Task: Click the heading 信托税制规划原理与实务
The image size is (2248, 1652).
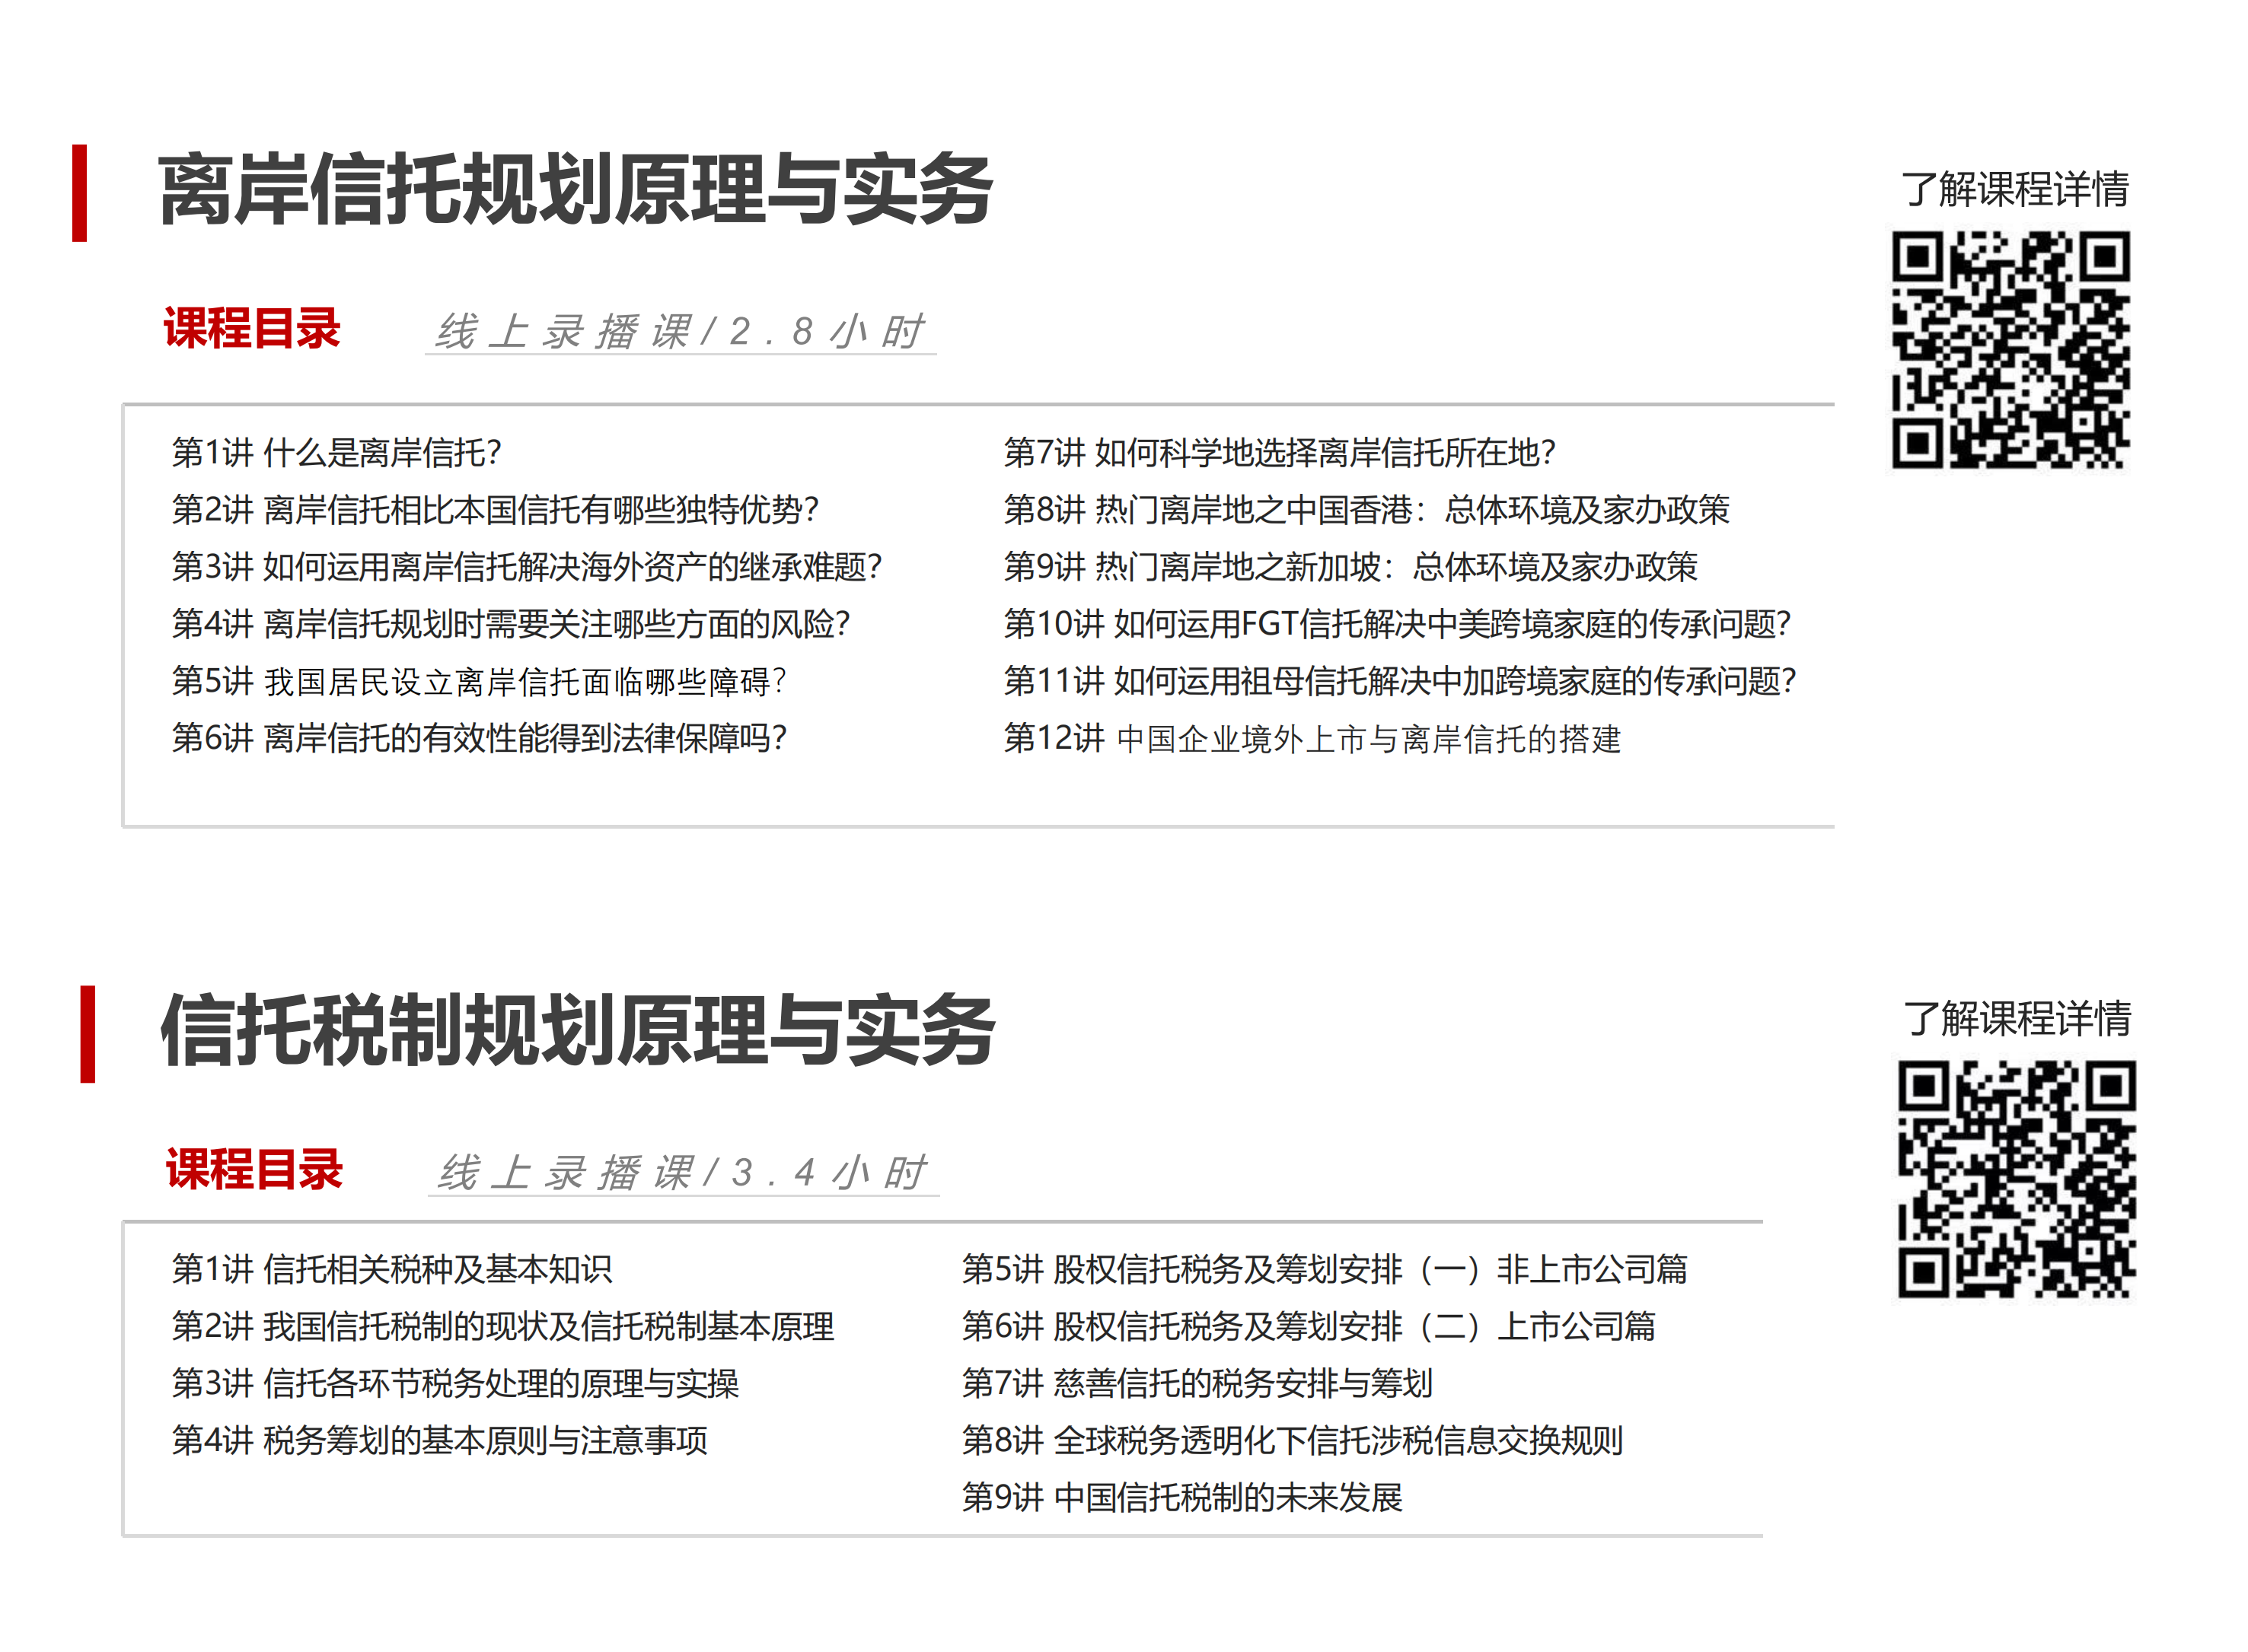Action: pos(577,1031)
